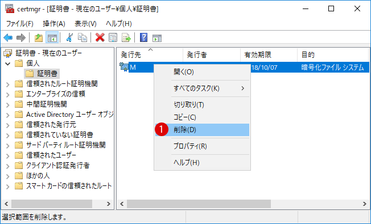Click the Copy toolbar icon

83,38
